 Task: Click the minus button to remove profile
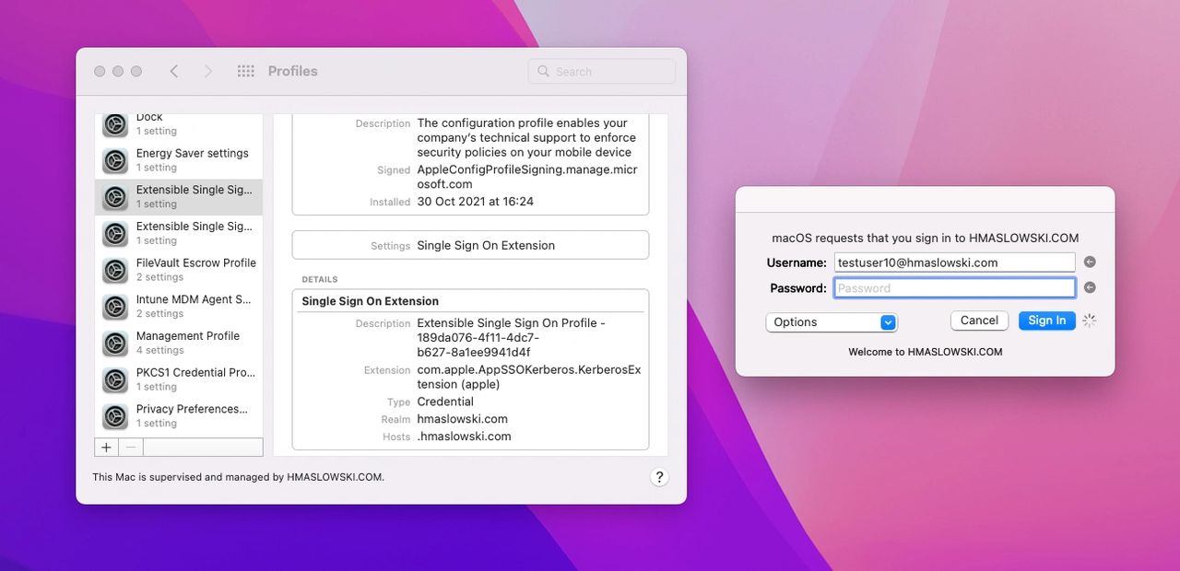tap(131, 447)
